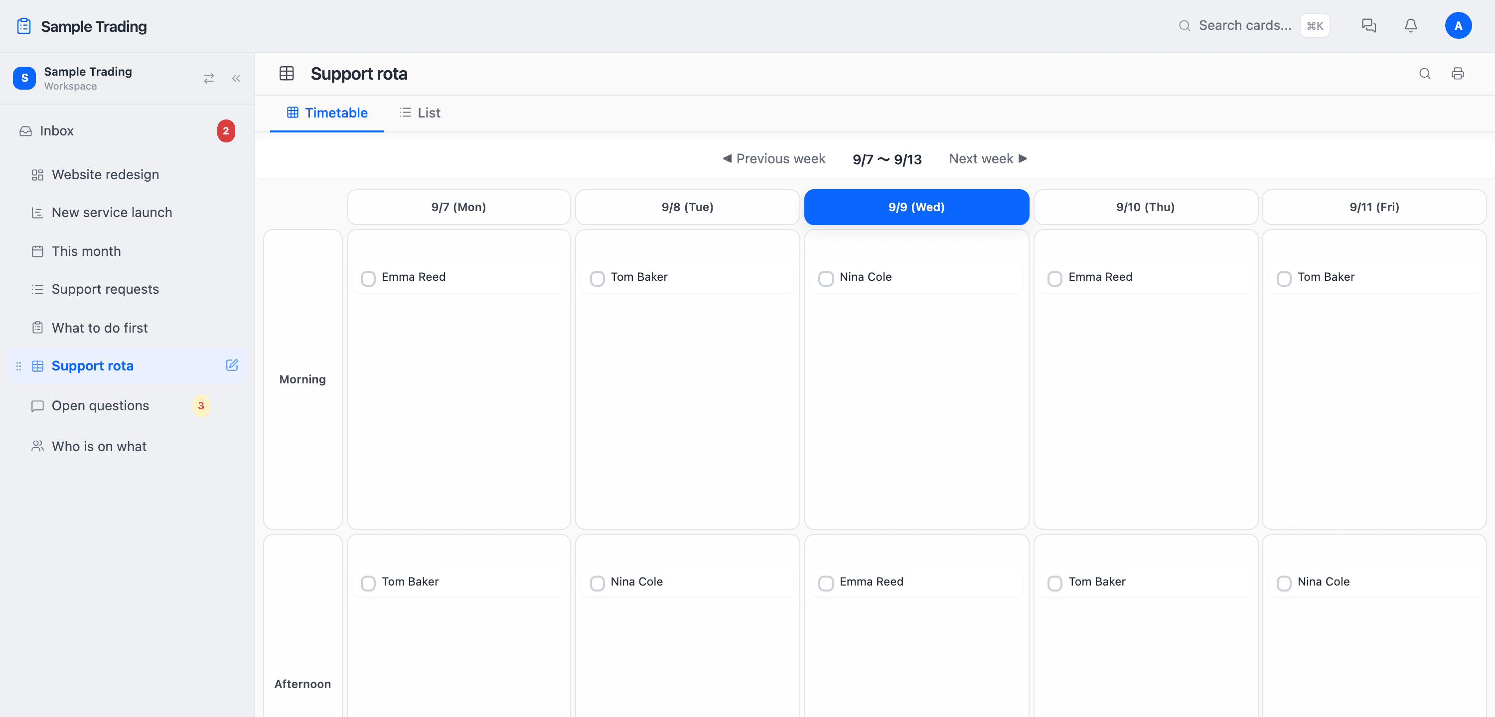Screen dimensions: 1495x717
Task: Click the Inbox tray icon
Action: (x=25, y=131)
